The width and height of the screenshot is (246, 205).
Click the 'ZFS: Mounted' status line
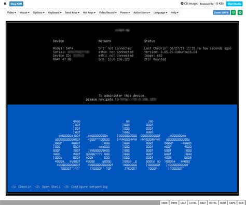[155, 59]
